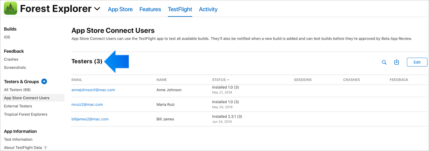Open mruiz2@mac.com tester link
This screenshot has width=429, height=151.
click(87, 104)
